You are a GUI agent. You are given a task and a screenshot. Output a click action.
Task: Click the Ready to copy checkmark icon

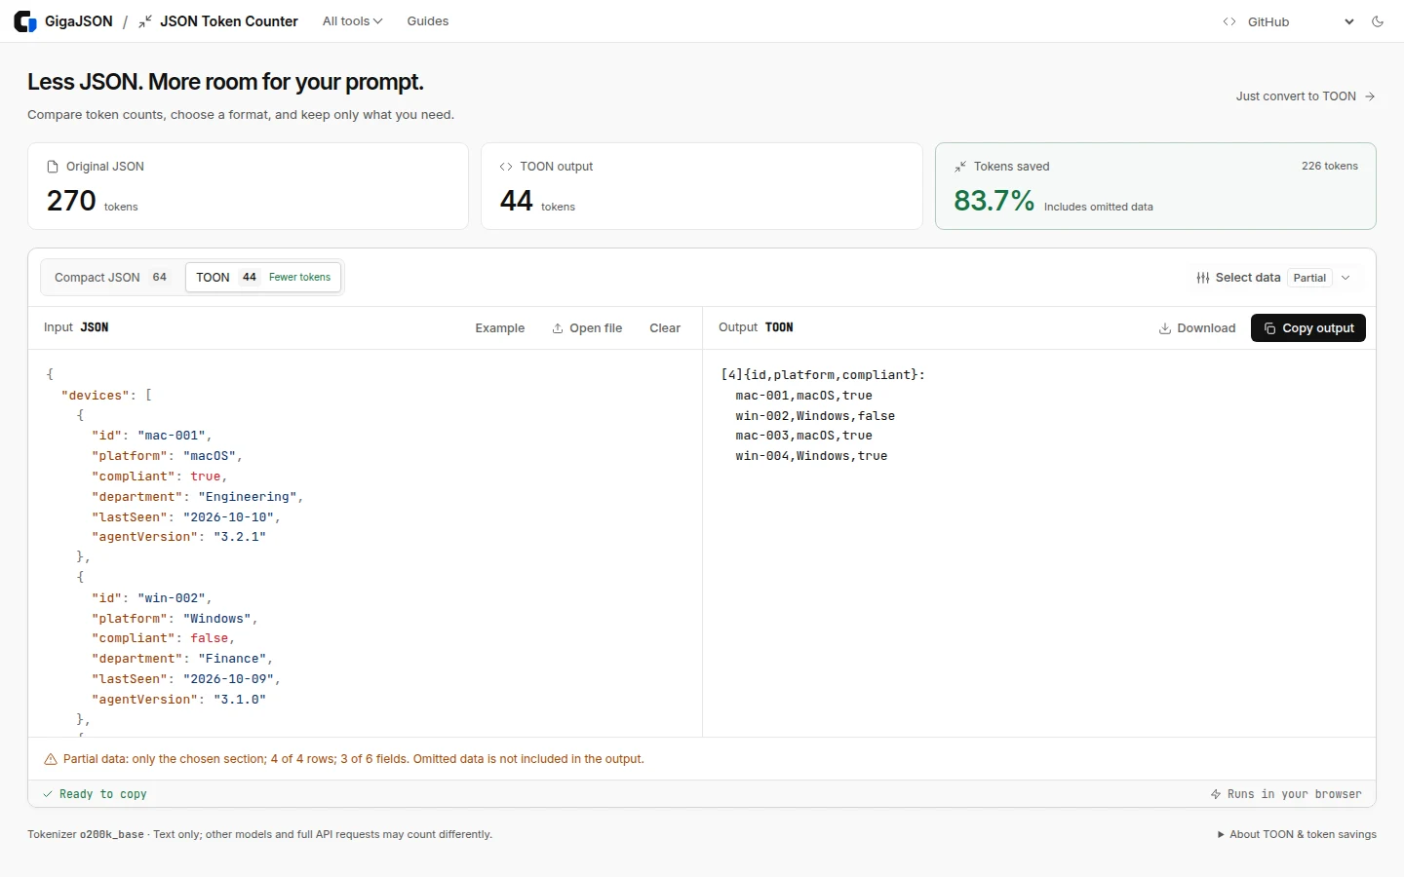48,794
